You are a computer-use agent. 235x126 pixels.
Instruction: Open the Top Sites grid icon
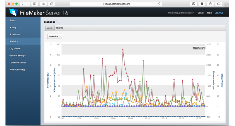[43, 4]
